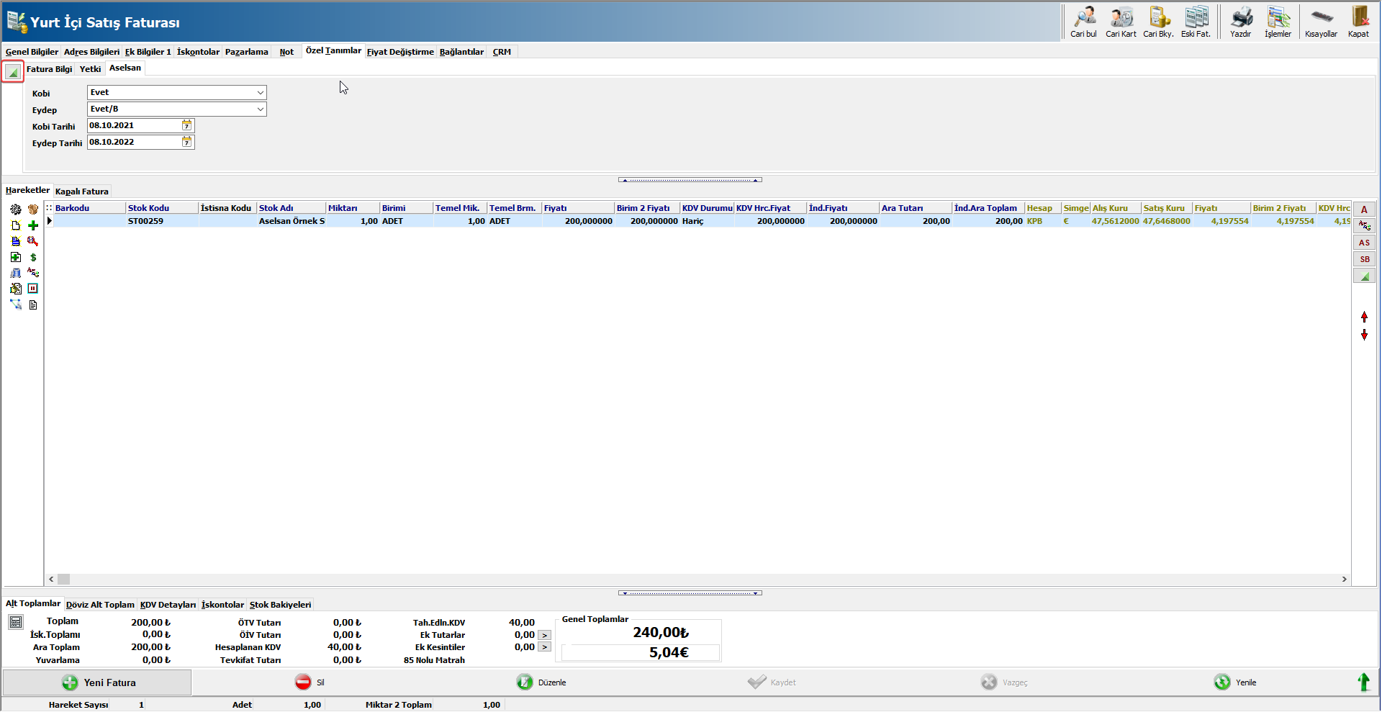Screen dimensions: 1382x712
Task: Open the KDV Detayları tab
Action: point(168,605)
